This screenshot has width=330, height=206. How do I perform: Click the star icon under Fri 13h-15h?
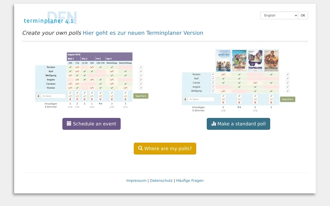tap(100, 104)
